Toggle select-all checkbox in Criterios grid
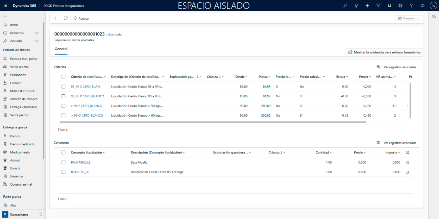The image size is (439, 219). 63,77
